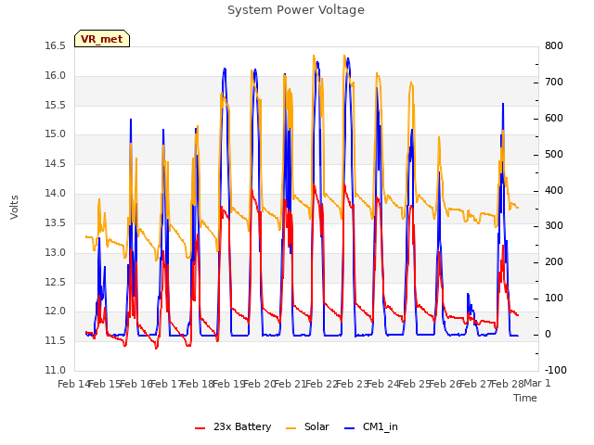Click the 16.5 left axis value
This screenshot has height=445, width=594.
pyautogui.click(x=56, y=46)
